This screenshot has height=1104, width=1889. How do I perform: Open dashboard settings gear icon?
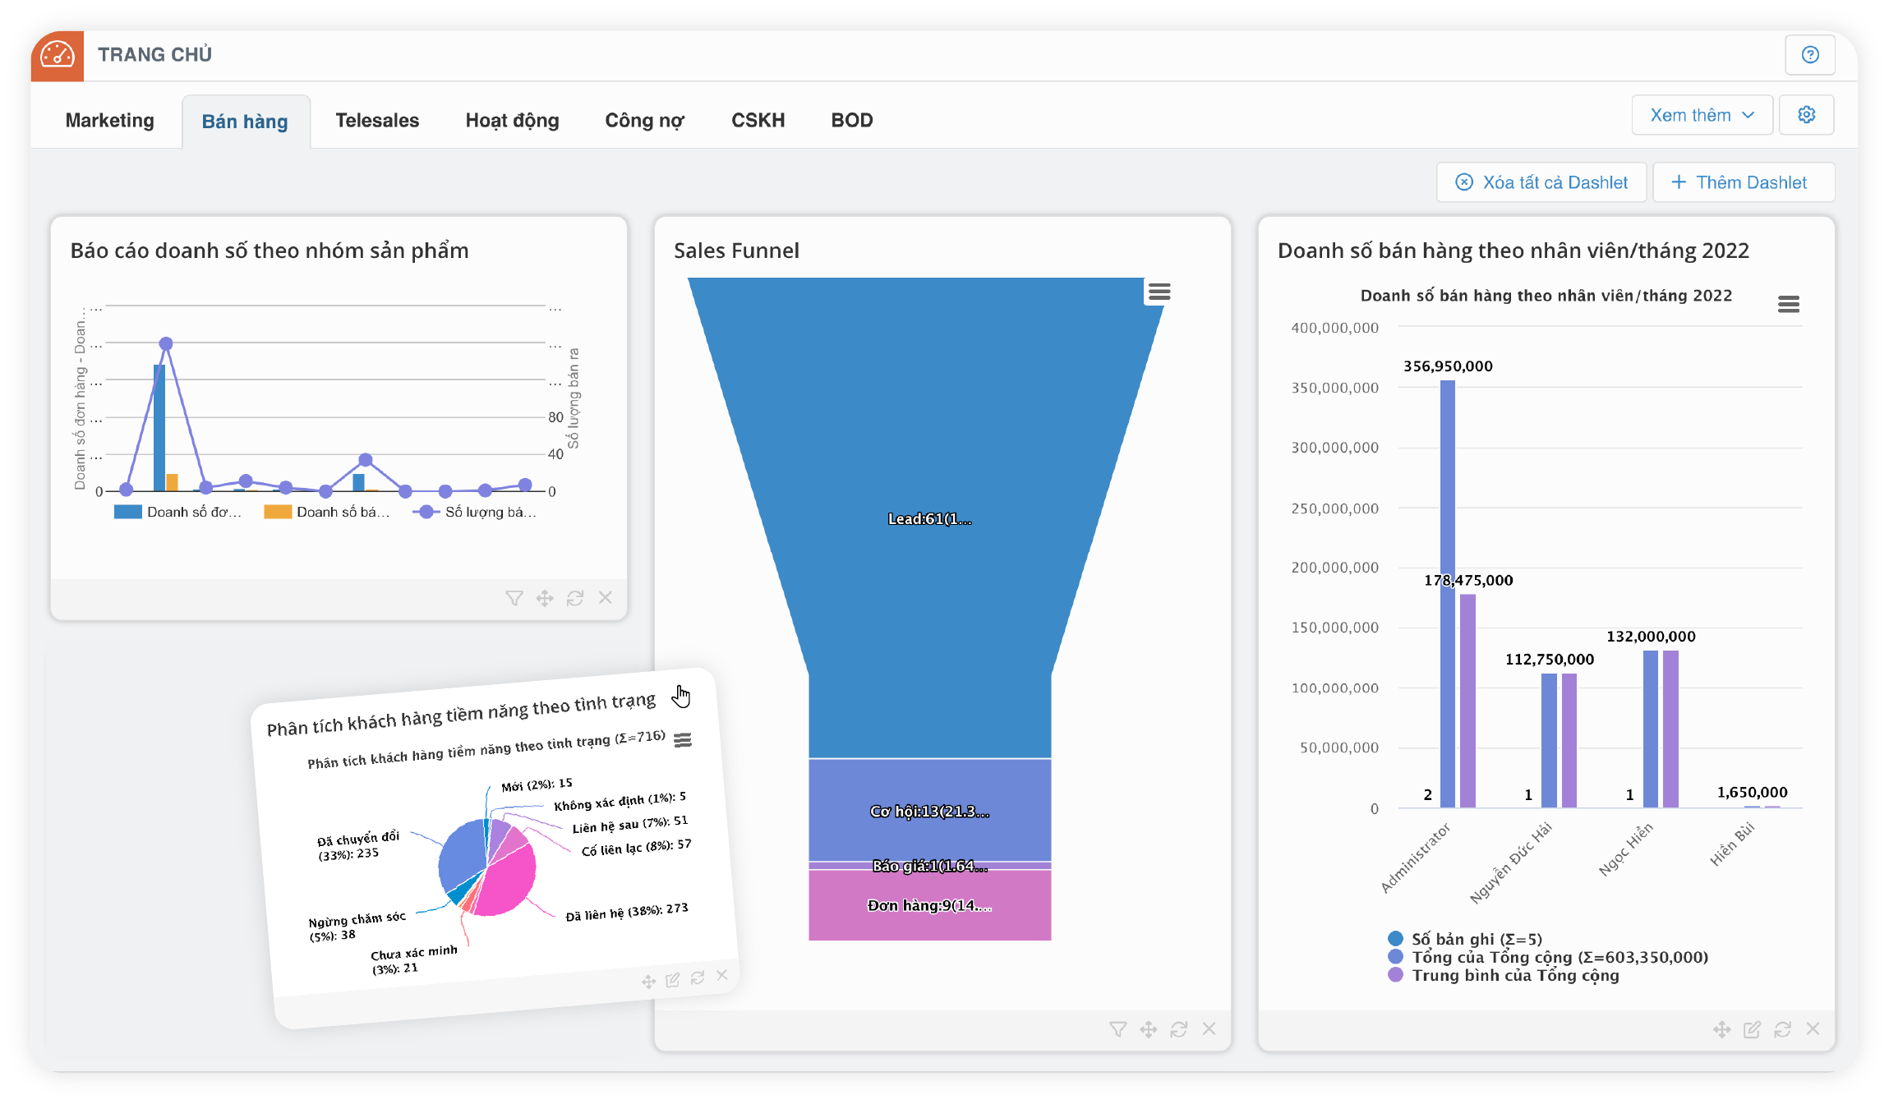(1806, 115)
